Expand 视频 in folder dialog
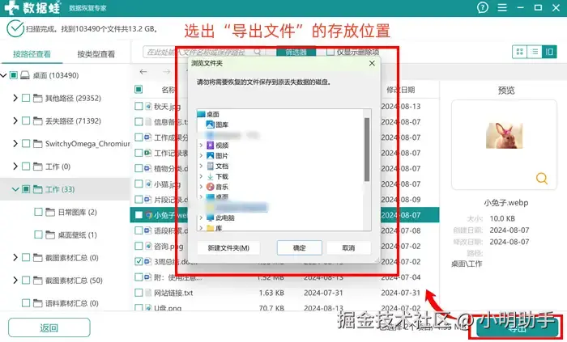Image resolution: width=567 pixels, height=342 pixels. pos(201,146)
